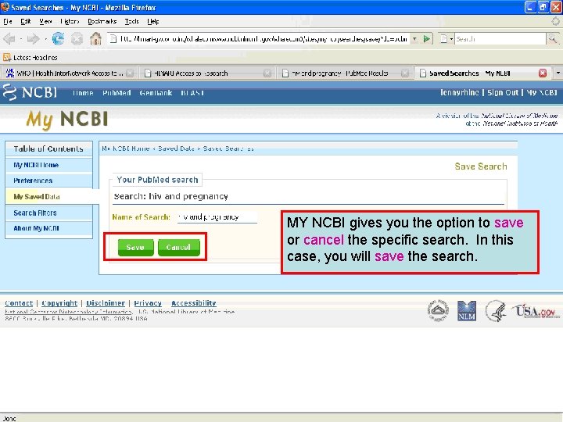Open the History menu

tap(70, 22)
